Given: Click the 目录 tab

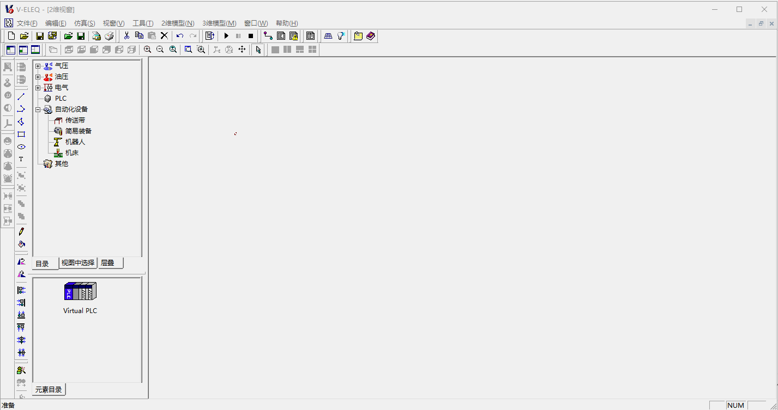Looking at the screenshot, I should (45, 264).
